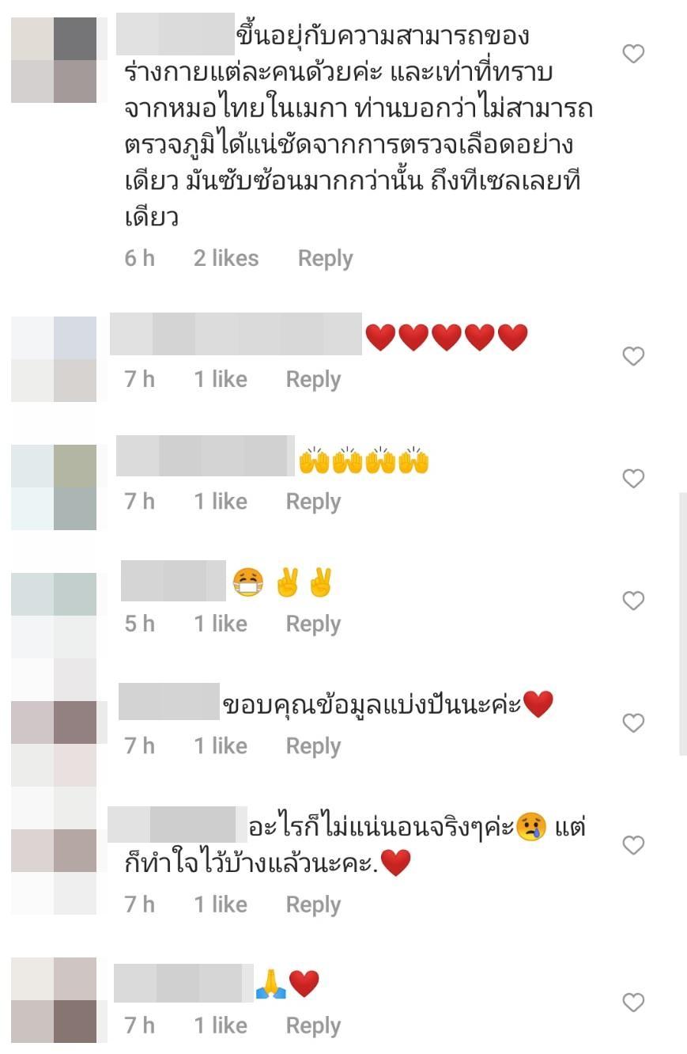This screenshot has height=1054, width=687.
Task: Open avatar of praying hands commenter
Action: point(54,1000)
